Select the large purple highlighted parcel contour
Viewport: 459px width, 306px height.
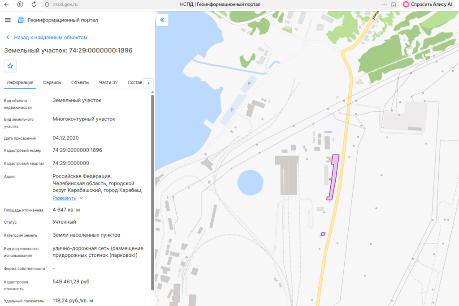tap(333, 177)
